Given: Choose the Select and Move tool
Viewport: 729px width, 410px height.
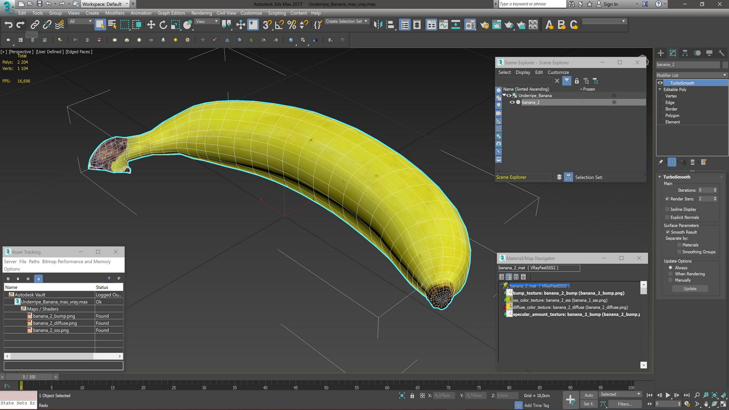Looking at the screenshot, I should 151,25.
